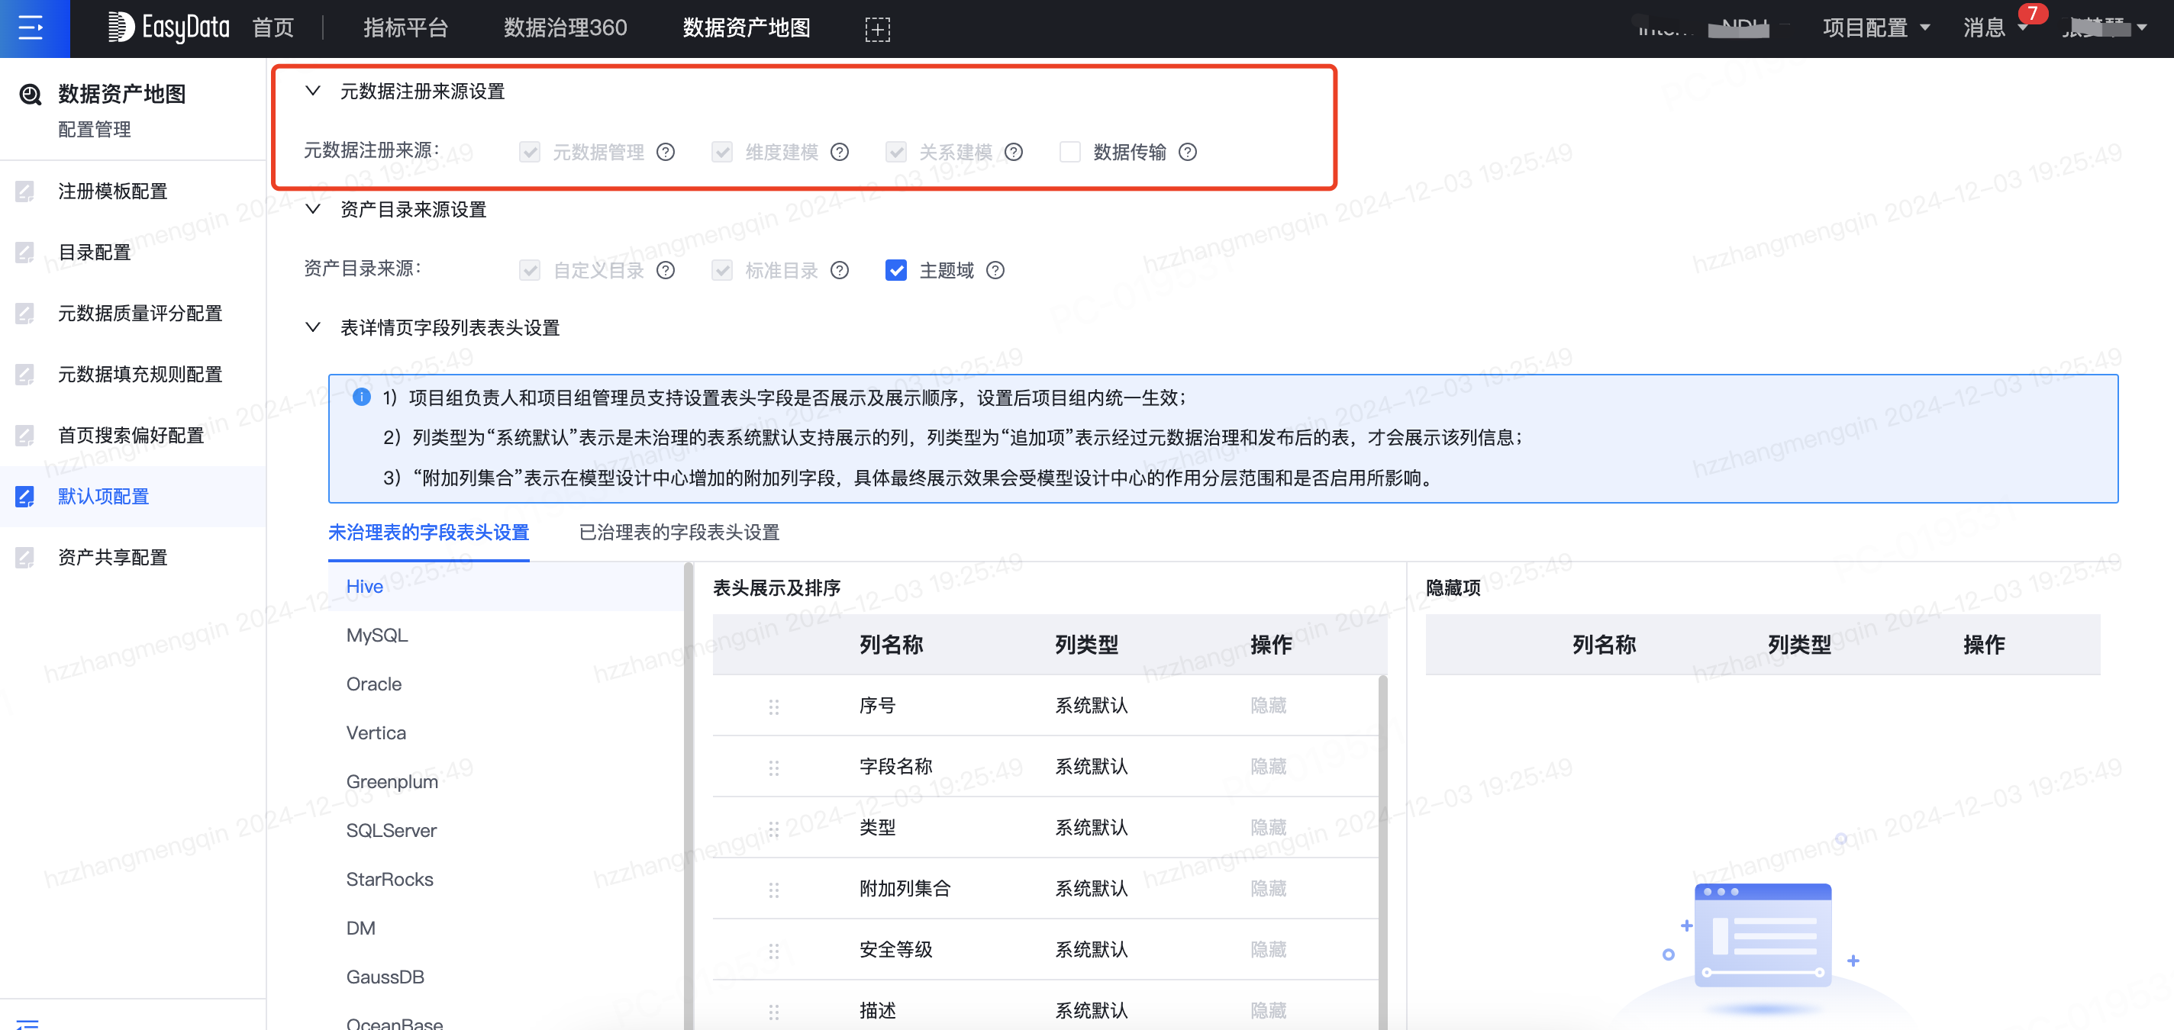The image size is (2174, 1030).
Task: Click the 标准目录 checkbox
Action: point(721,270)
